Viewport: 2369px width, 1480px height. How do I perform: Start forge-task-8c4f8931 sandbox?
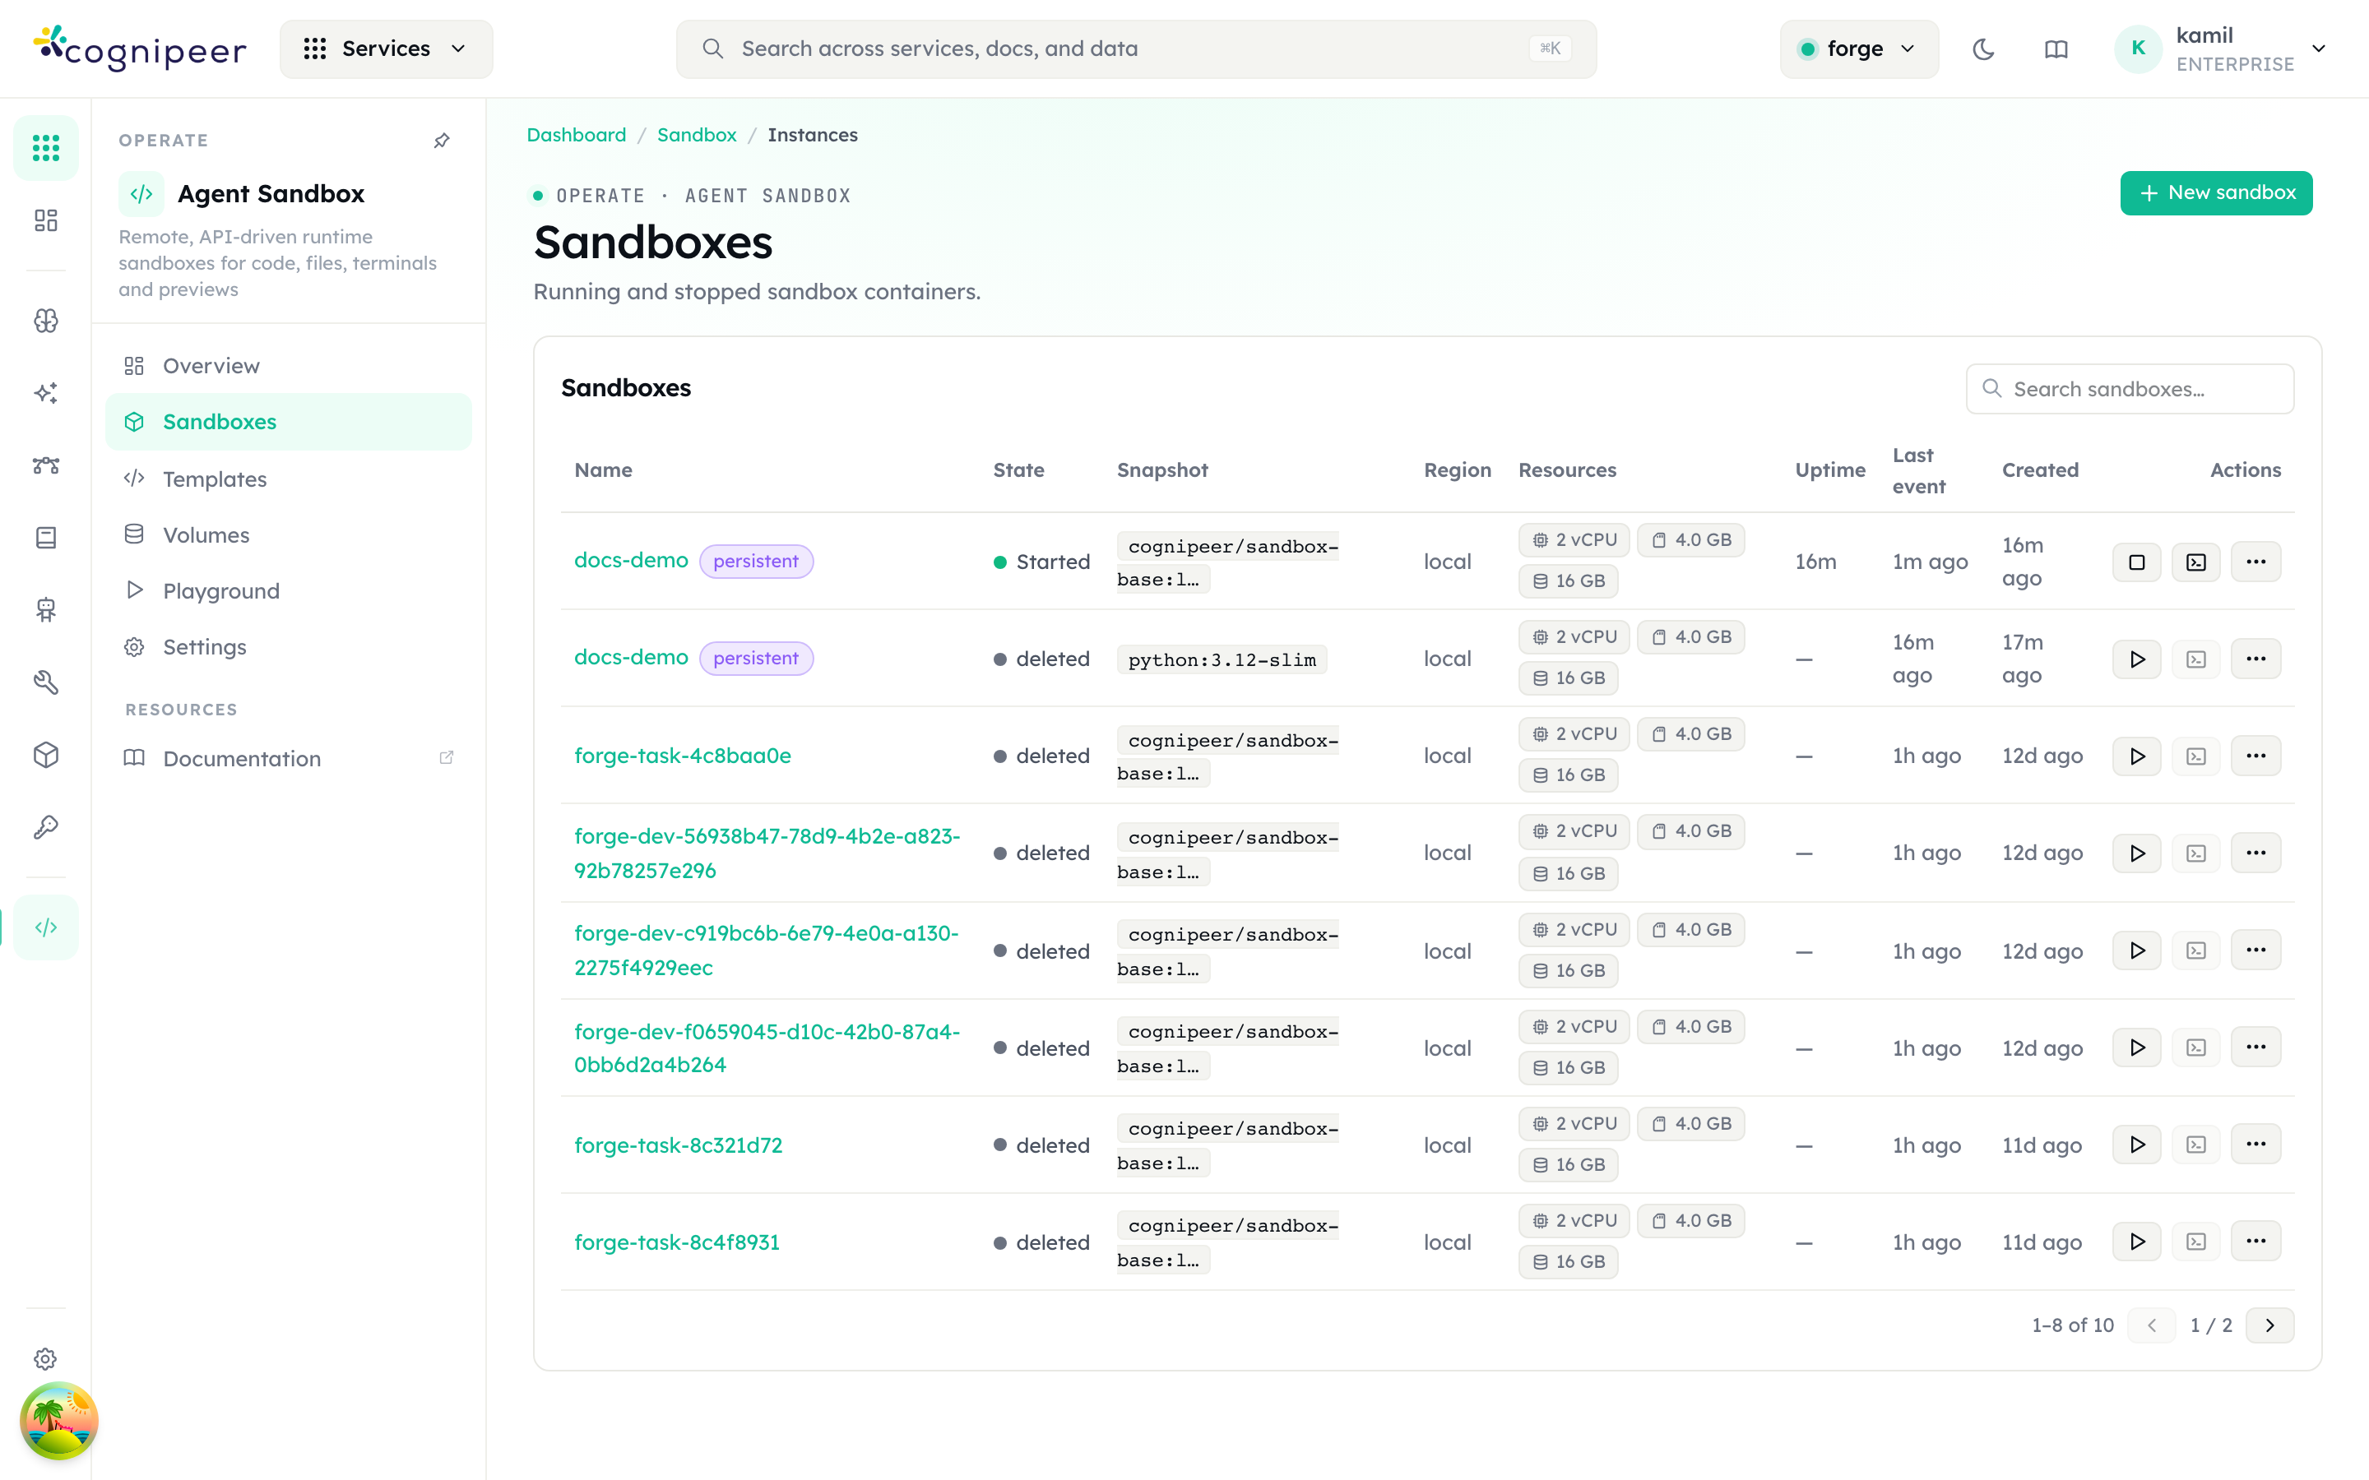pyautogui.click(x=2137, y=1242)
